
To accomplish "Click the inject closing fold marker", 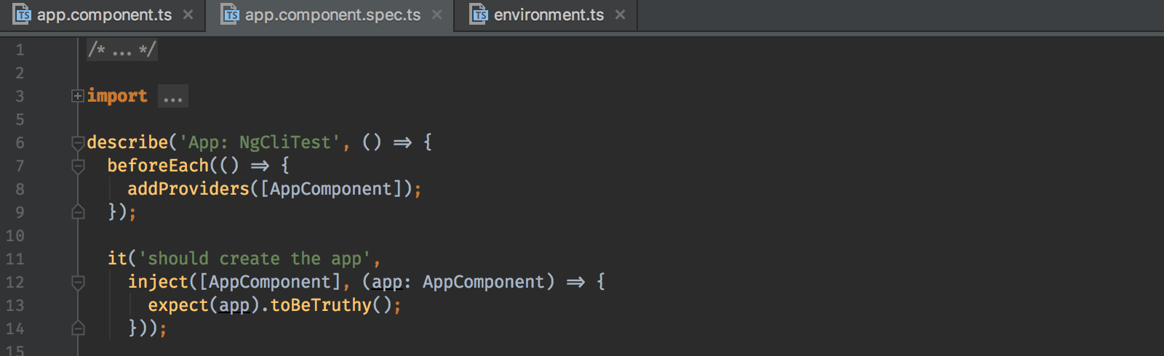I will pyautogui.click(x=78, y=328).
